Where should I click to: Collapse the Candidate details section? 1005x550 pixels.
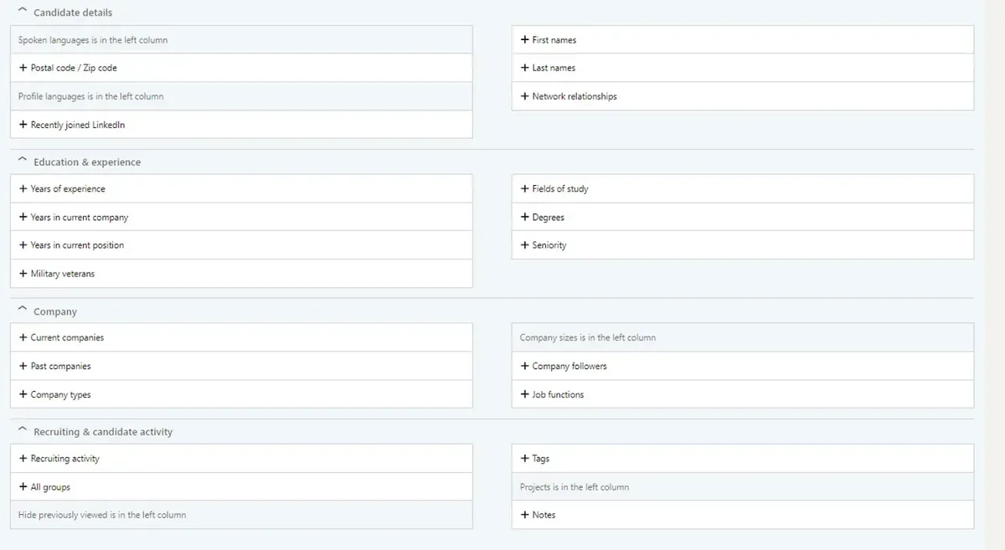tap(23, 11)
